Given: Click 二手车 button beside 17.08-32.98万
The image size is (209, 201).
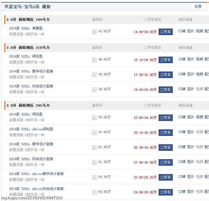Looking at the screenshot, I should [166, 75].
